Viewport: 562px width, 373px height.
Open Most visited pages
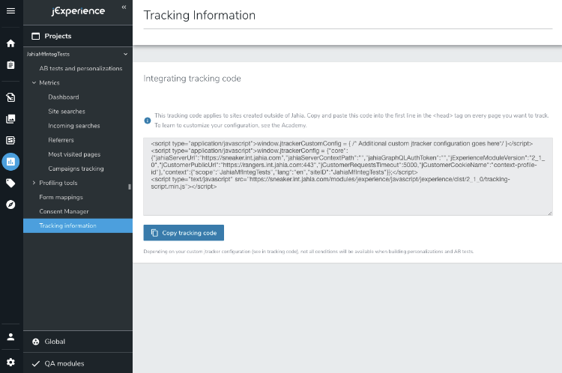tap(74, 154)
